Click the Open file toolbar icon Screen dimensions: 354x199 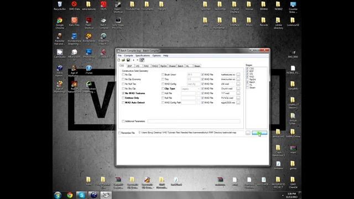click(x=123, y=60)
